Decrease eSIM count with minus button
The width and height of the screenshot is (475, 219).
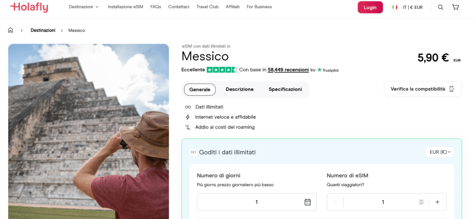pyautogui.click(x=335, y=202)
